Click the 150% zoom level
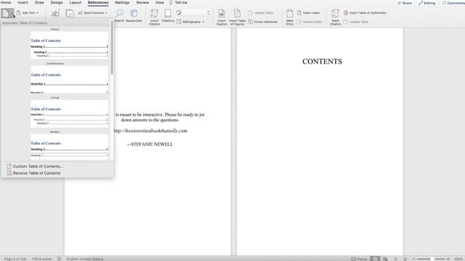Image resolution: width=465 pixels, height=261 pixels. coord(458,259)
